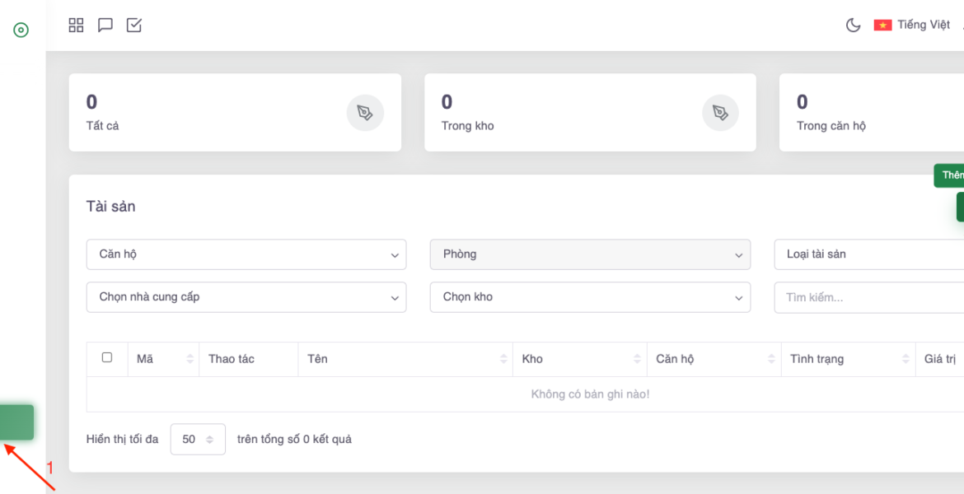Switch language via Tiếng Việt

(x=924, y=26)
